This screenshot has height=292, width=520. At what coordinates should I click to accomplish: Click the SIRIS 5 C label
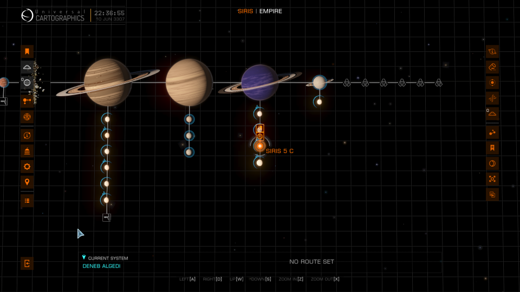pyautogui.click(x=279, y=151)
